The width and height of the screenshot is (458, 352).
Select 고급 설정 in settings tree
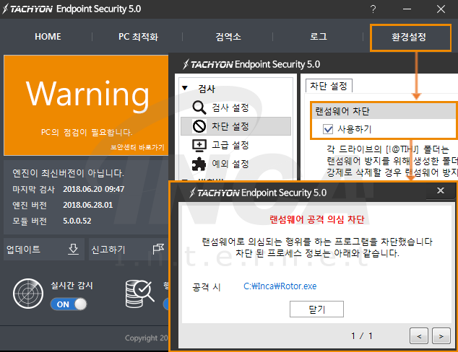click(x=236, y=145)
